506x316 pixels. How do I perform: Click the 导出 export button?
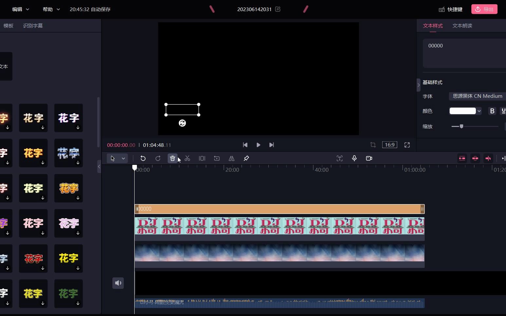pyautogui.click(x=484, y=9)
